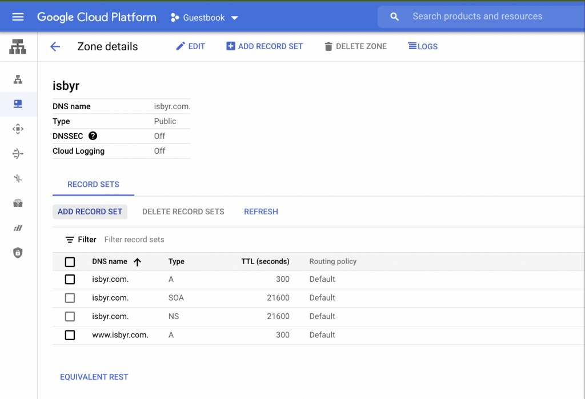The height and width of the screenshot is (399, 585).
Task: Open the Traffic Director sidebar icon
Action: [x=18, y=178]
